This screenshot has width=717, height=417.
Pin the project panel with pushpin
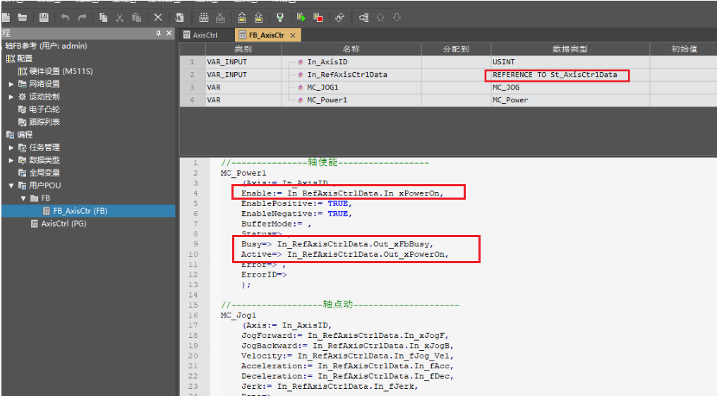(159, 33)
